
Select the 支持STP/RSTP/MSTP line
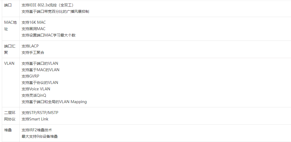coord(40,113)
